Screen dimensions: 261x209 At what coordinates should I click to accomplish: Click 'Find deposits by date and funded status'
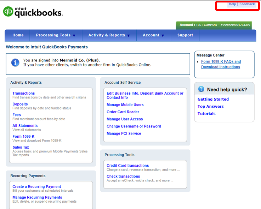pos(42,108)
